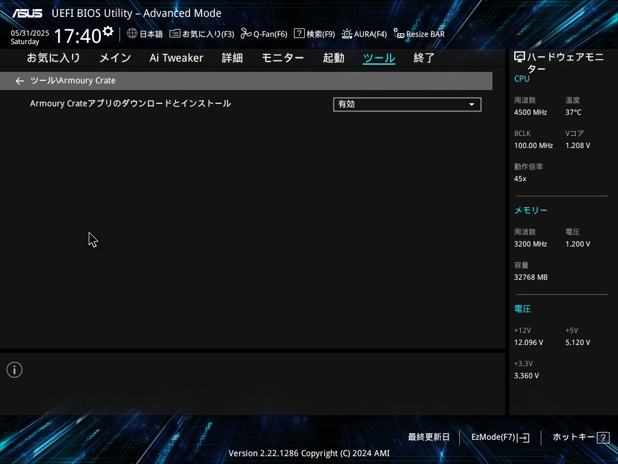Click the memory voltage 1.200 V value
The height and width of the screenshot is (464, 618).
point(578,244)
